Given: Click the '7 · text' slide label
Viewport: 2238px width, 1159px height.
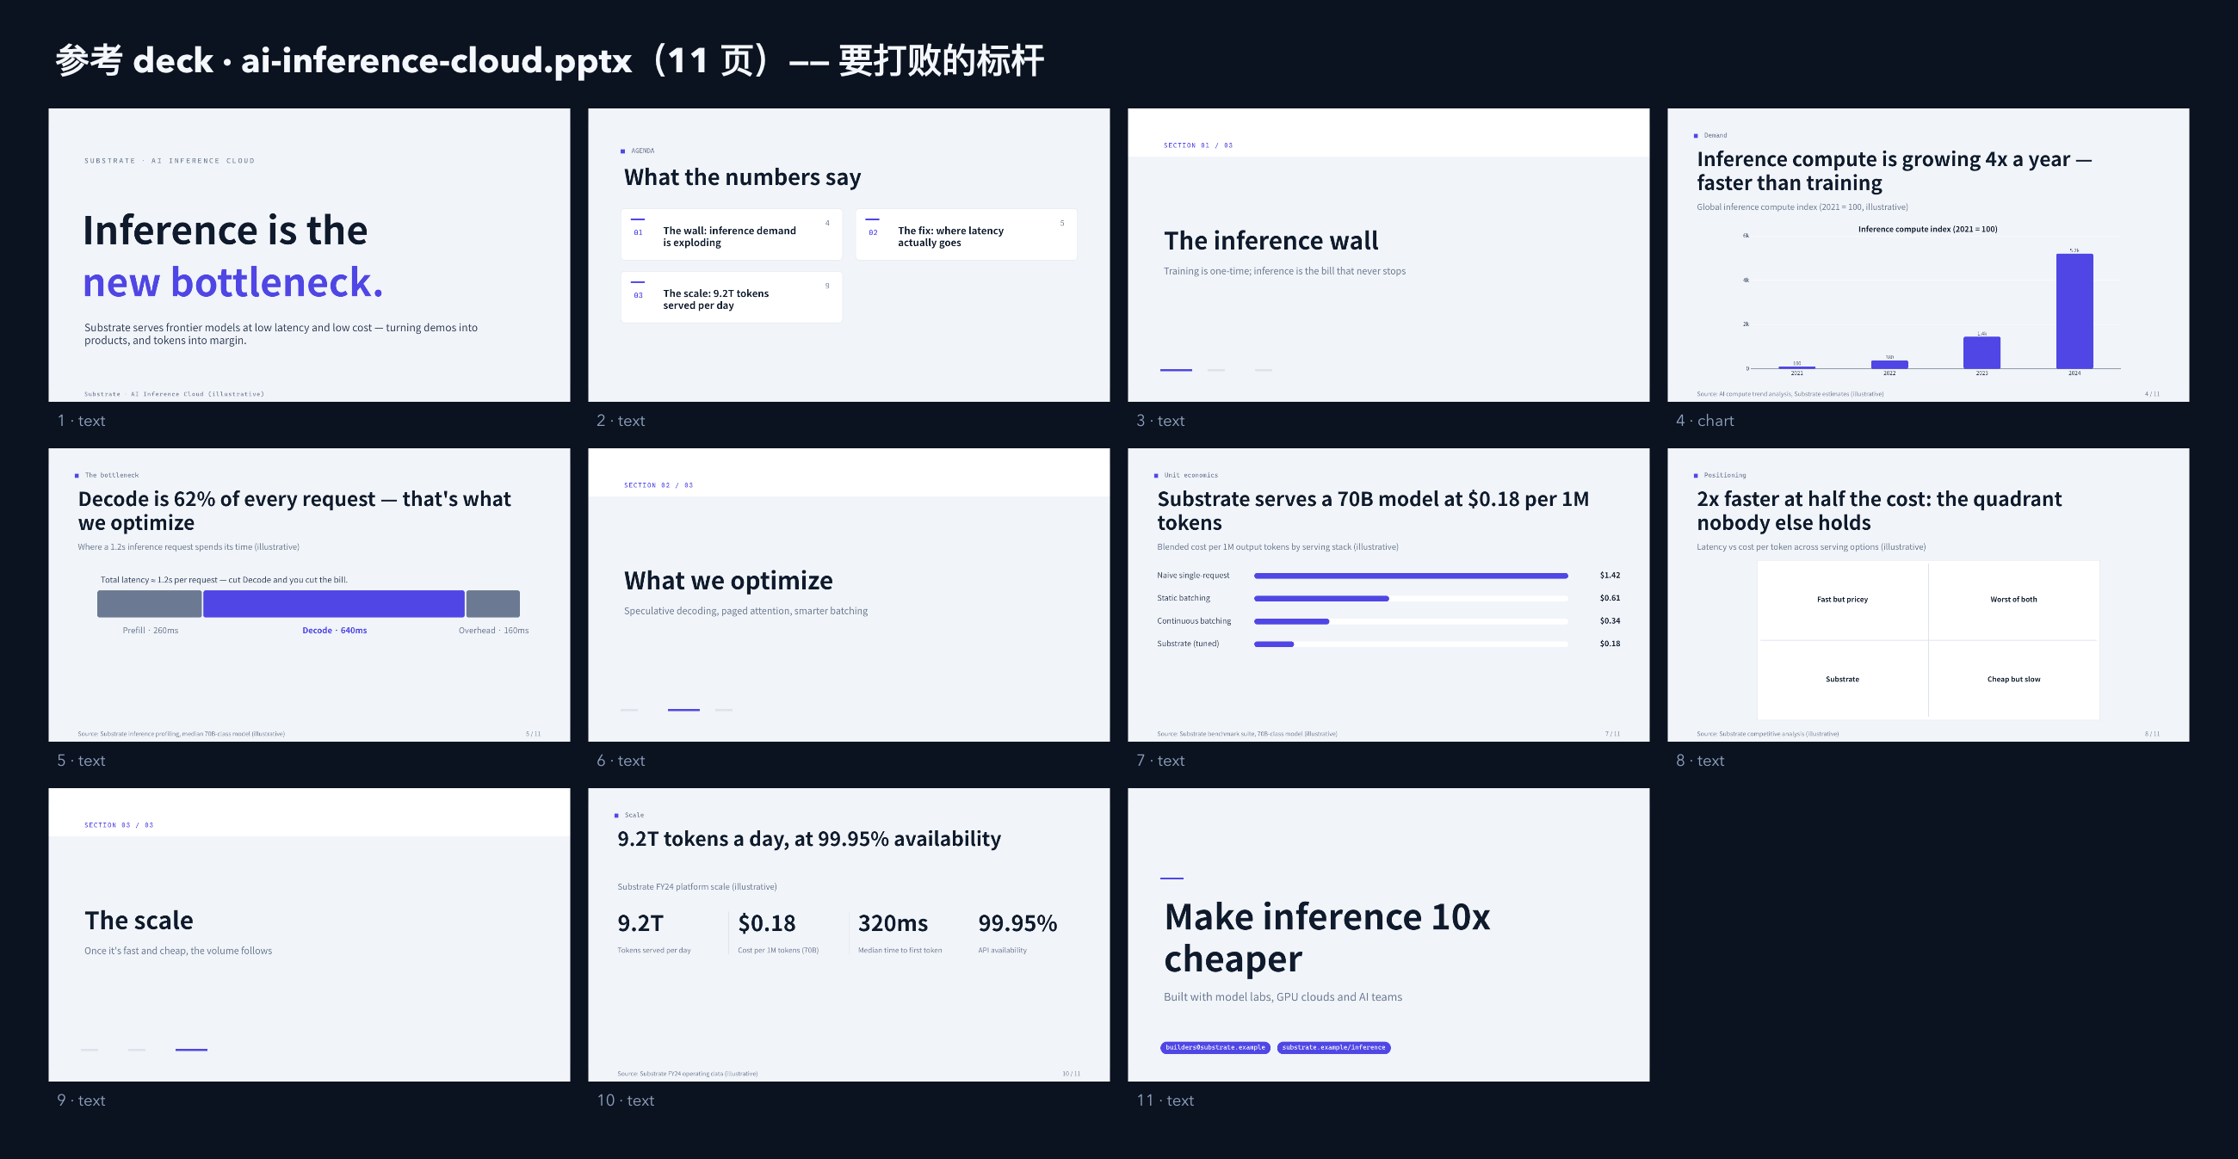Looking at the screenshot, I should coord(1159,761).
